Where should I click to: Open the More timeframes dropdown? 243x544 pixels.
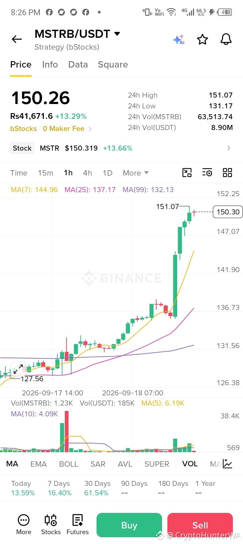136,173
